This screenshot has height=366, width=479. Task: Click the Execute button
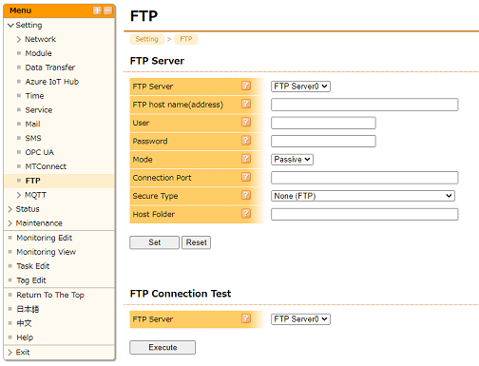click(163, 347)
